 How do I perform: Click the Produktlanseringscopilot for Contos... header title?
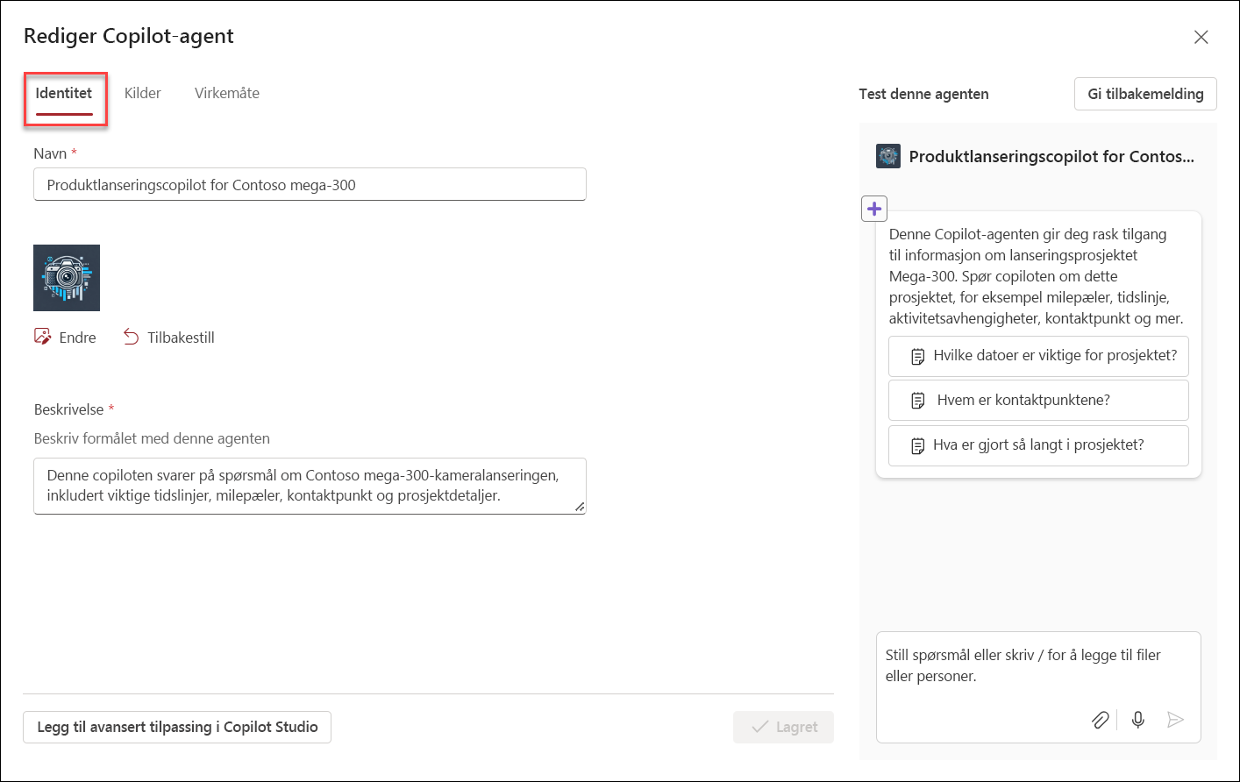[1051, 157]
